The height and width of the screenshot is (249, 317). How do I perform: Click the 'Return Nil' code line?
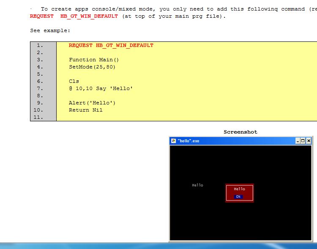(x=86, y=110)
